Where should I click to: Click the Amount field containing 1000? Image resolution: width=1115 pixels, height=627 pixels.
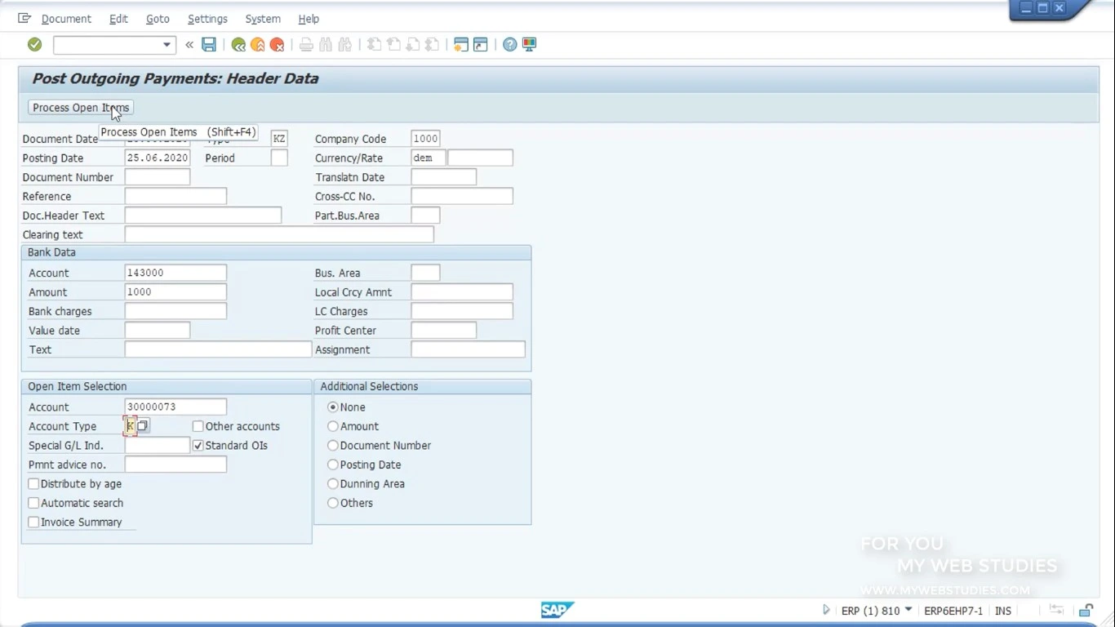tap(175, 292)
